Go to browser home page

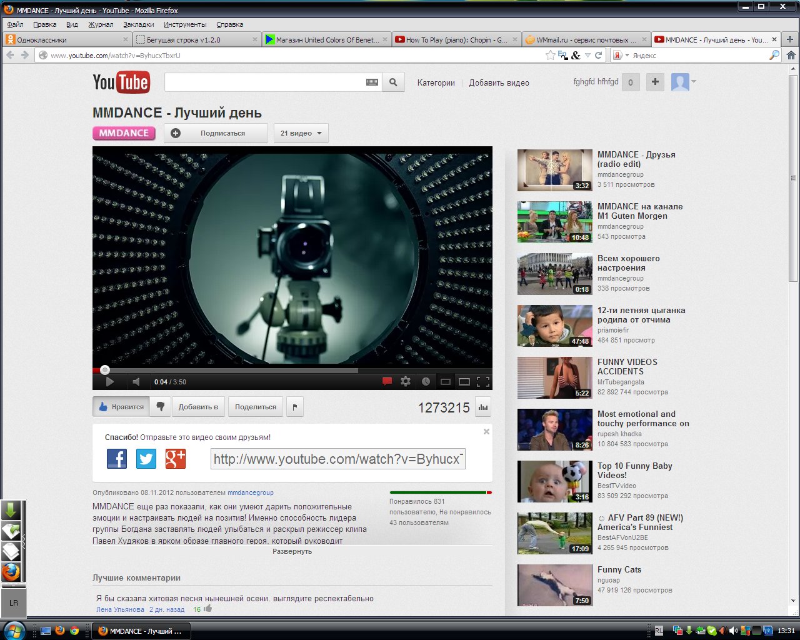(791, 55)
